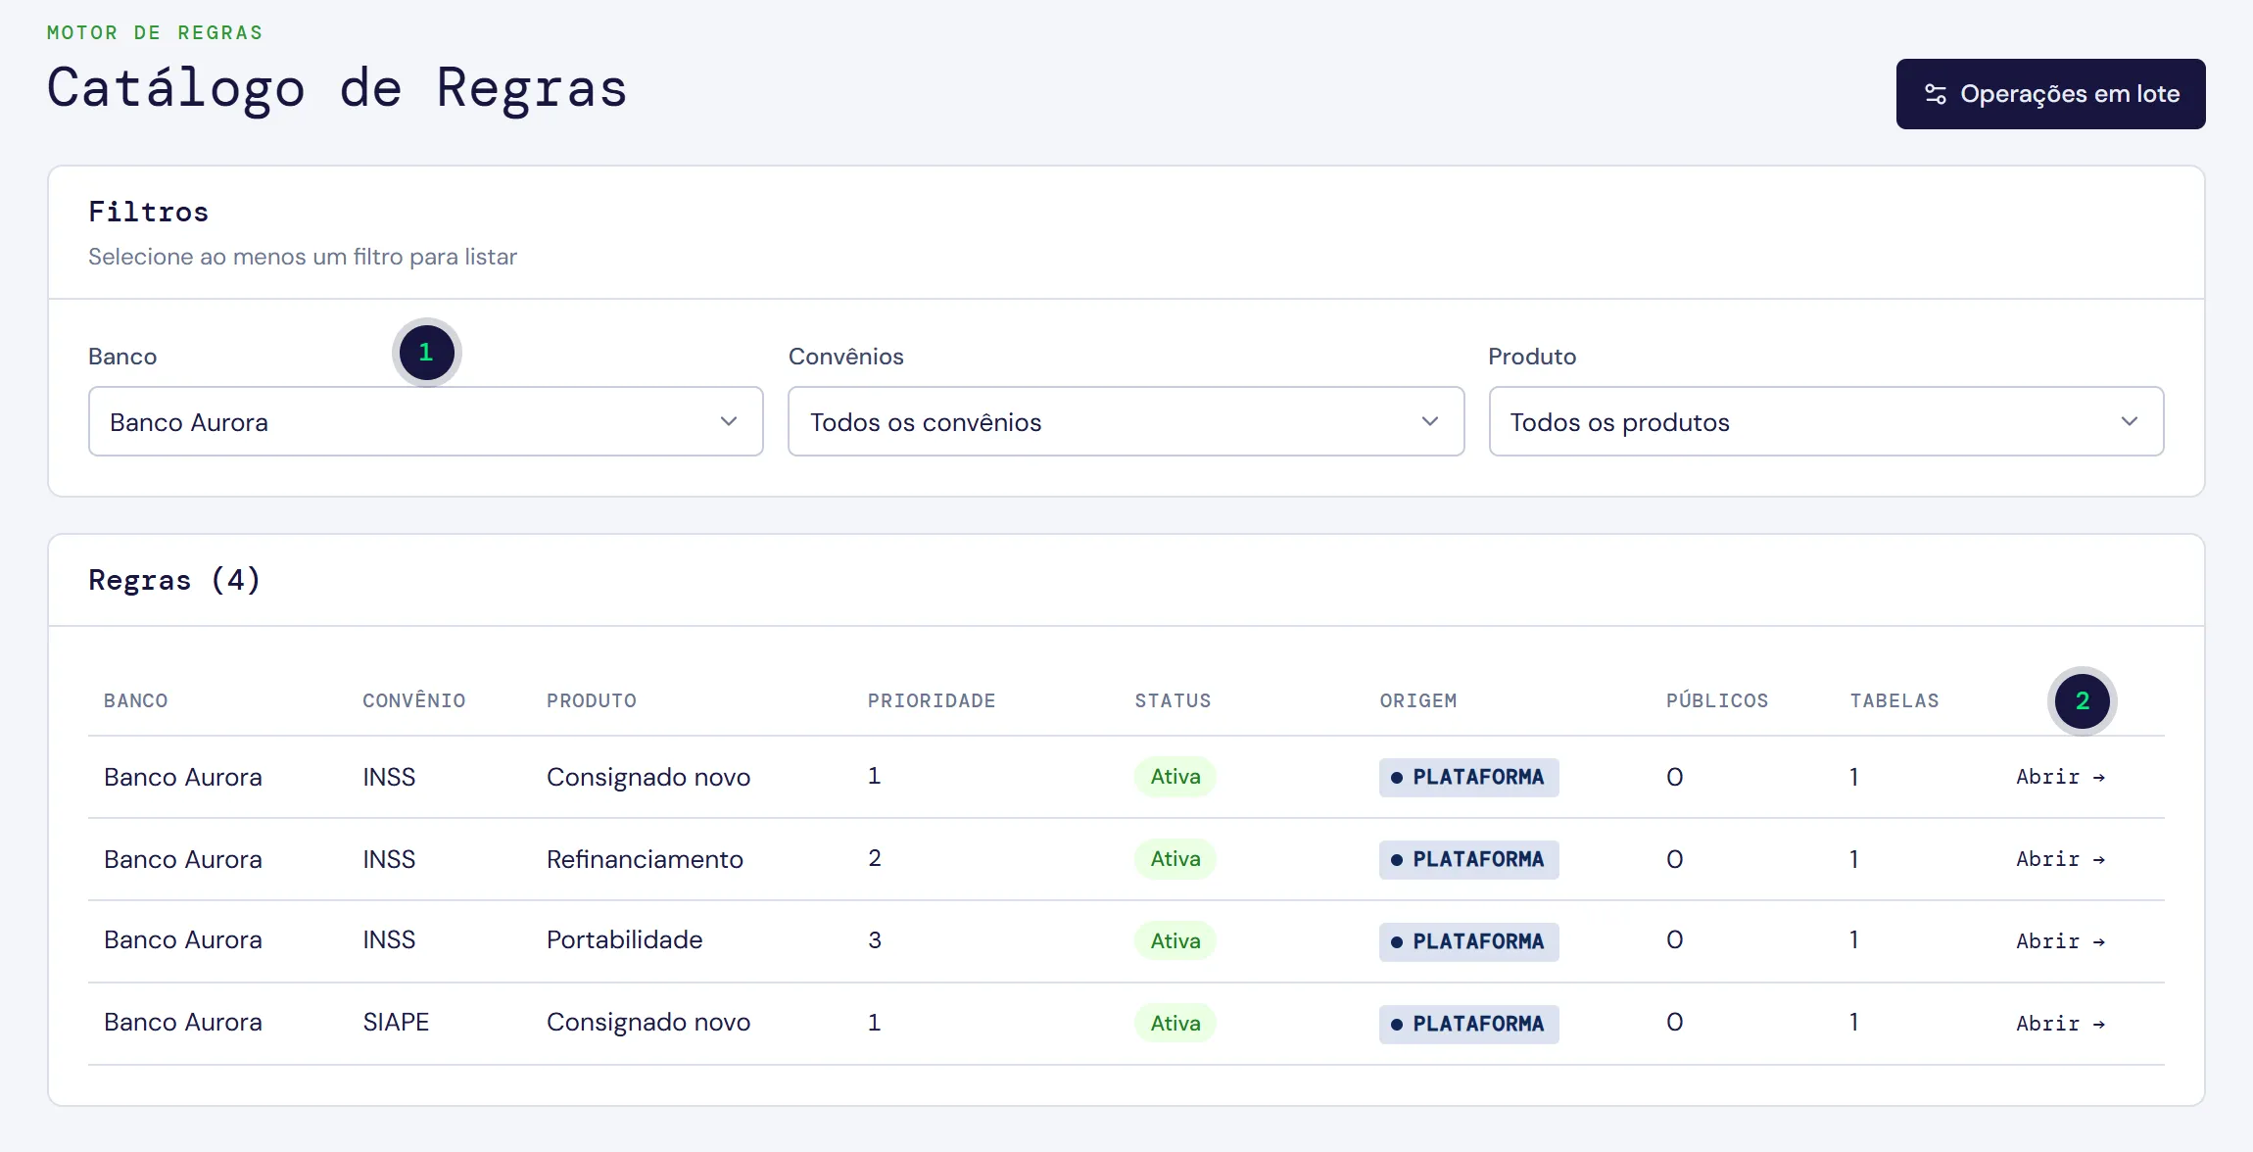Click the BANCO column header
Viewport: 2253px width, 1152px height.
(x=136, y=700)
